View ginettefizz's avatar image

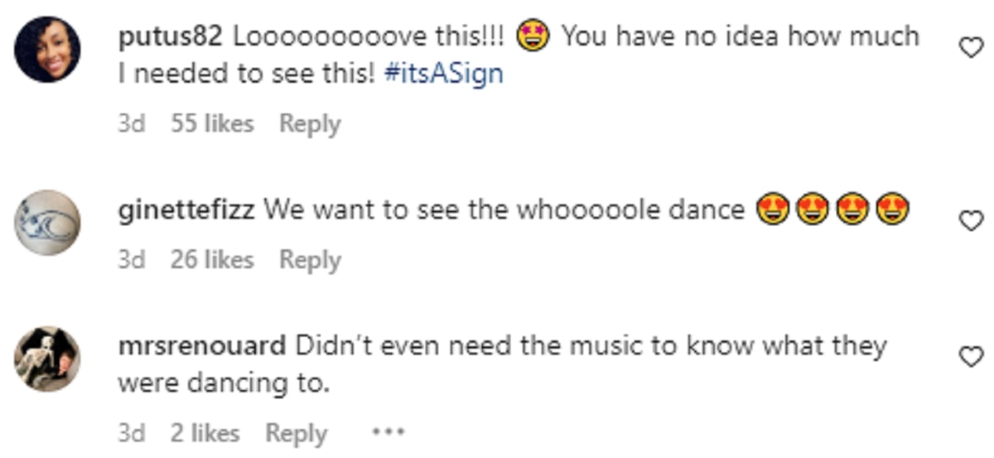click(x=48, y=222)
